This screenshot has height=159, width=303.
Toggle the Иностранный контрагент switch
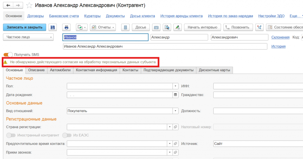coord(11,135)
